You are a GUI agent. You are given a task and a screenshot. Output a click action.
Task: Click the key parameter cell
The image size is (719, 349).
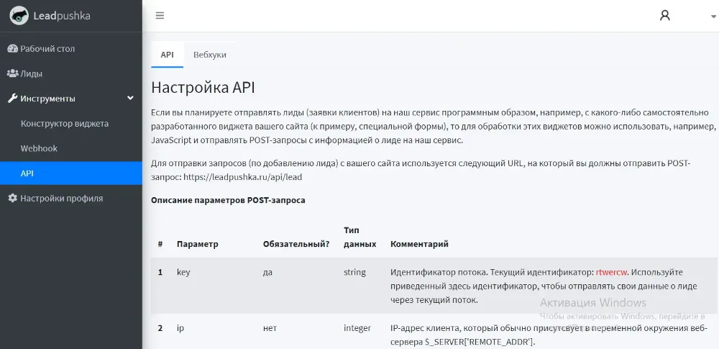pyautogui.click(x=183, y=272)
